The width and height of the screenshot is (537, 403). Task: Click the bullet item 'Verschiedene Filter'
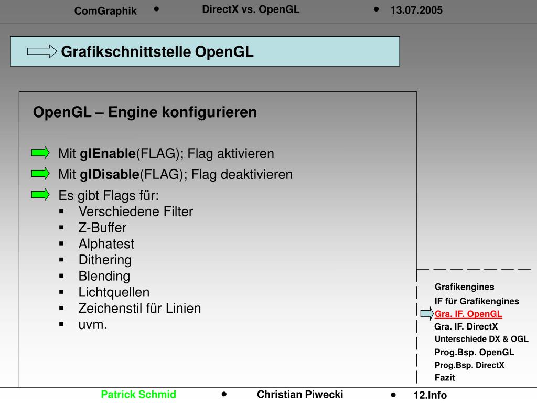[x=136, y=211]
